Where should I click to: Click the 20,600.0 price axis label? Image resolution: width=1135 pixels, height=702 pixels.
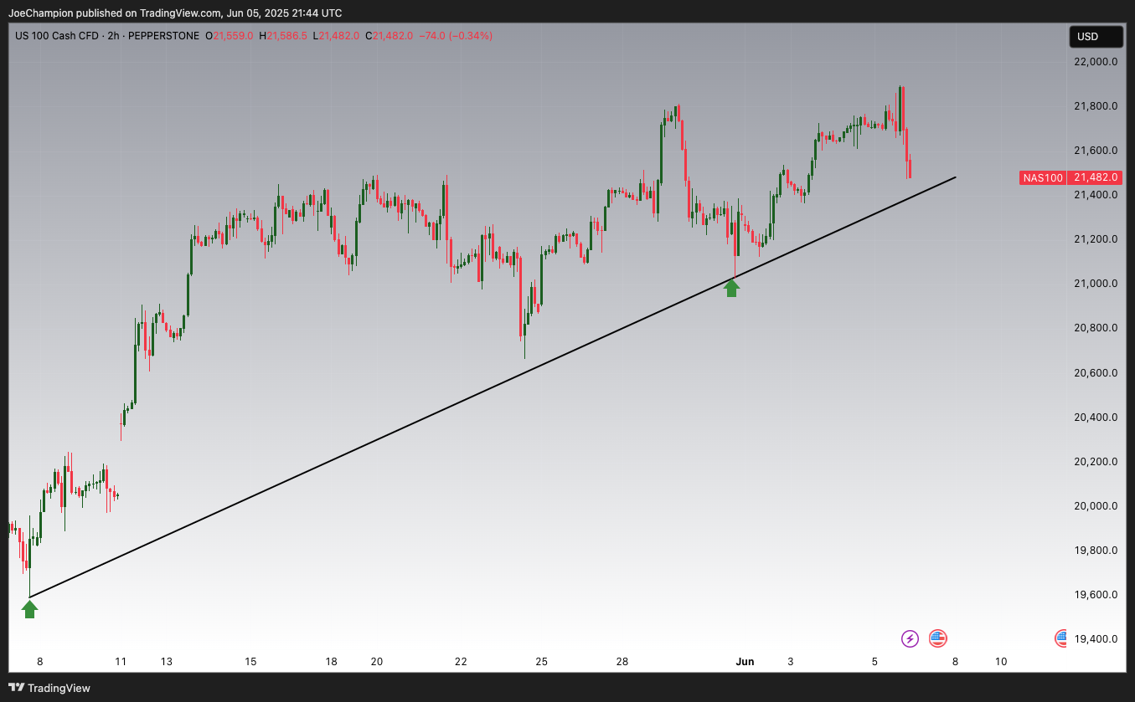coord(1096,373)
